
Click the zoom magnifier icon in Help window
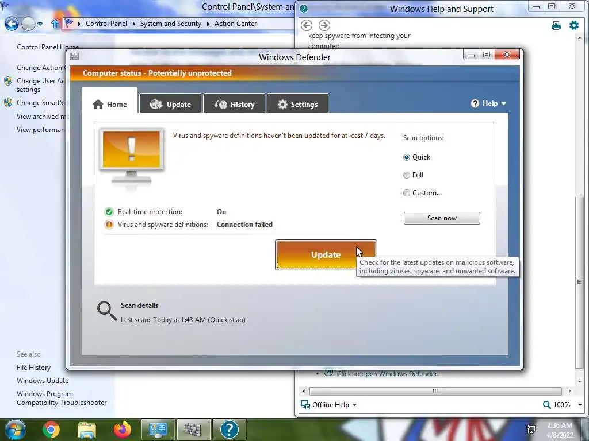point(546,405)
